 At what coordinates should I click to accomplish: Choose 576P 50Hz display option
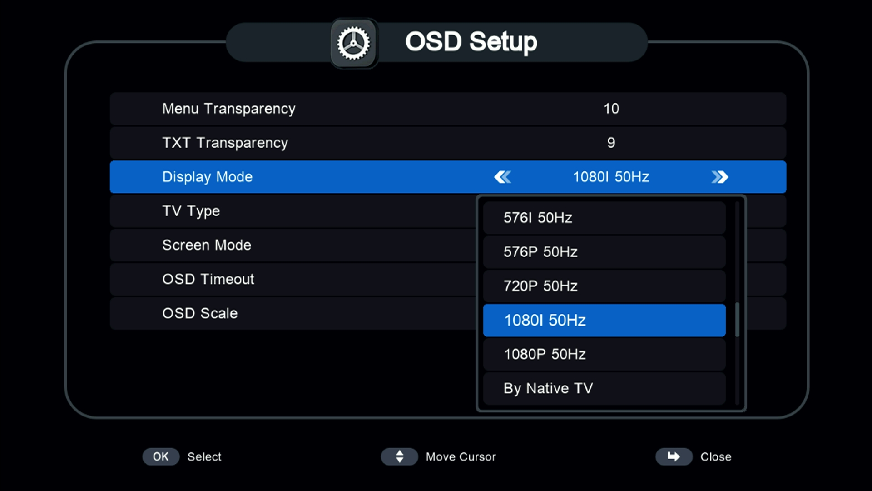(604, 252)
